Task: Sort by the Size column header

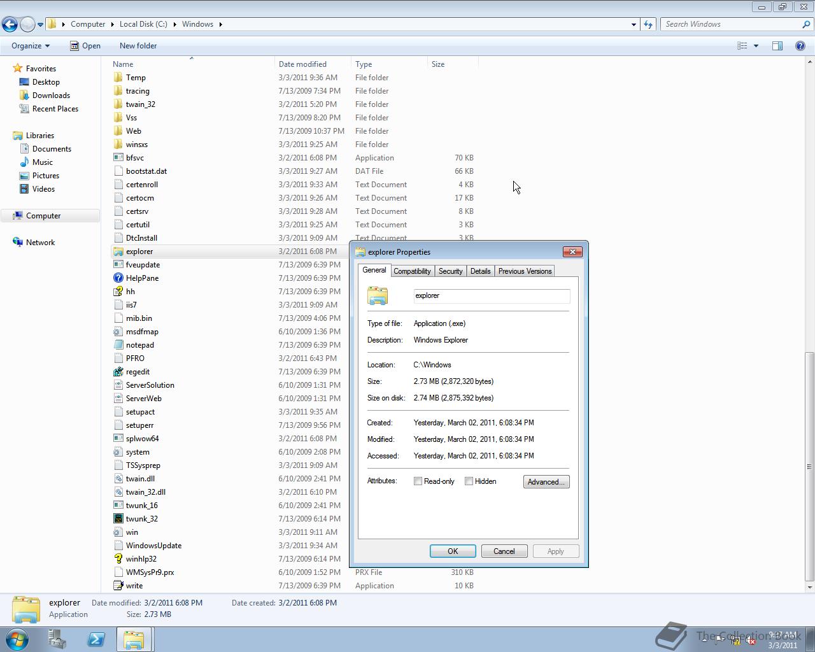Action: 453,64
